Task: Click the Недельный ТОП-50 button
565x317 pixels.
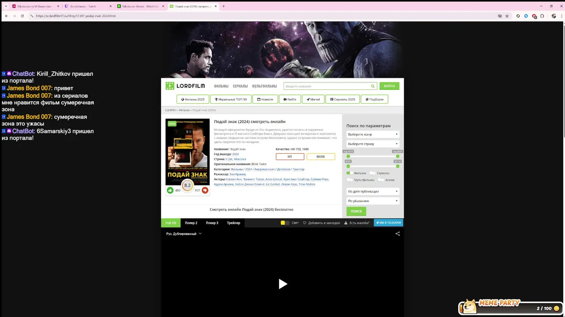Action: coord(231,99)
